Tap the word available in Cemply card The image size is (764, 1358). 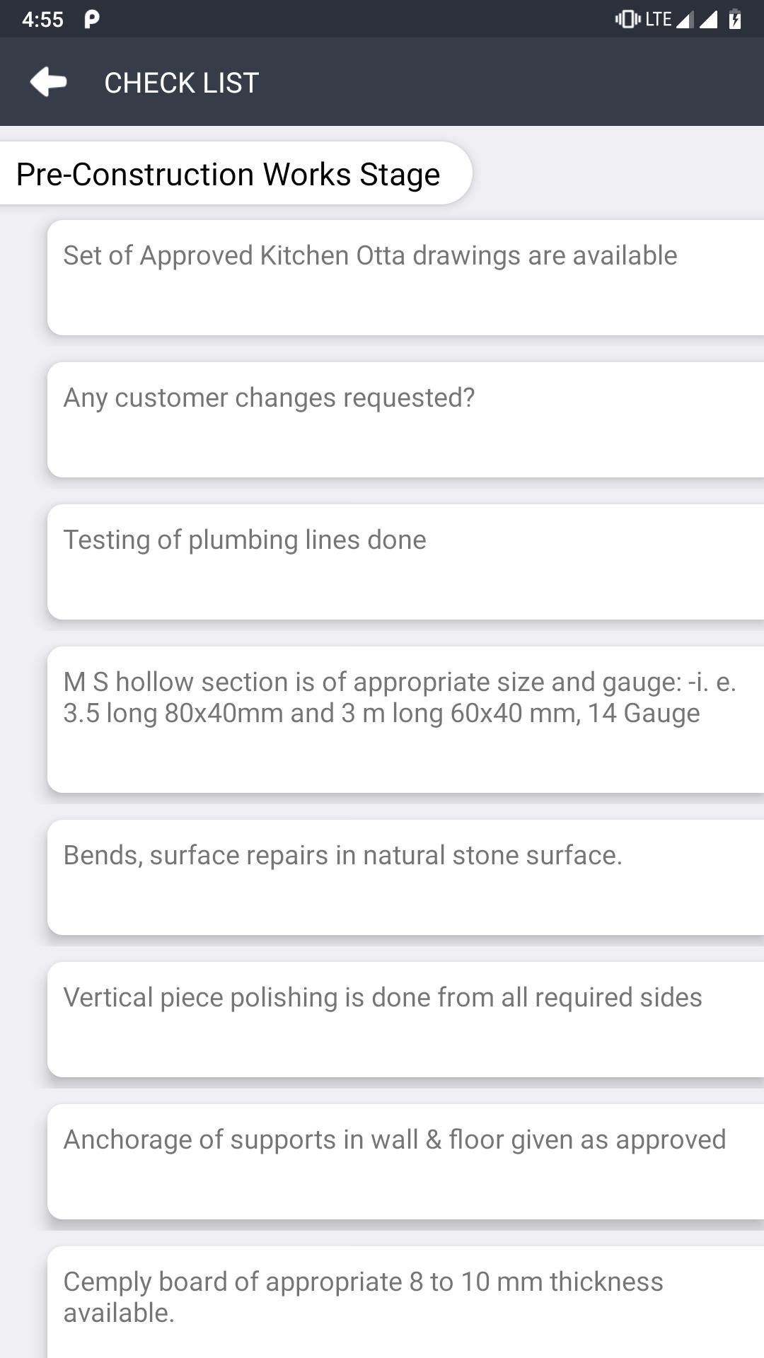coord(118,1313)
